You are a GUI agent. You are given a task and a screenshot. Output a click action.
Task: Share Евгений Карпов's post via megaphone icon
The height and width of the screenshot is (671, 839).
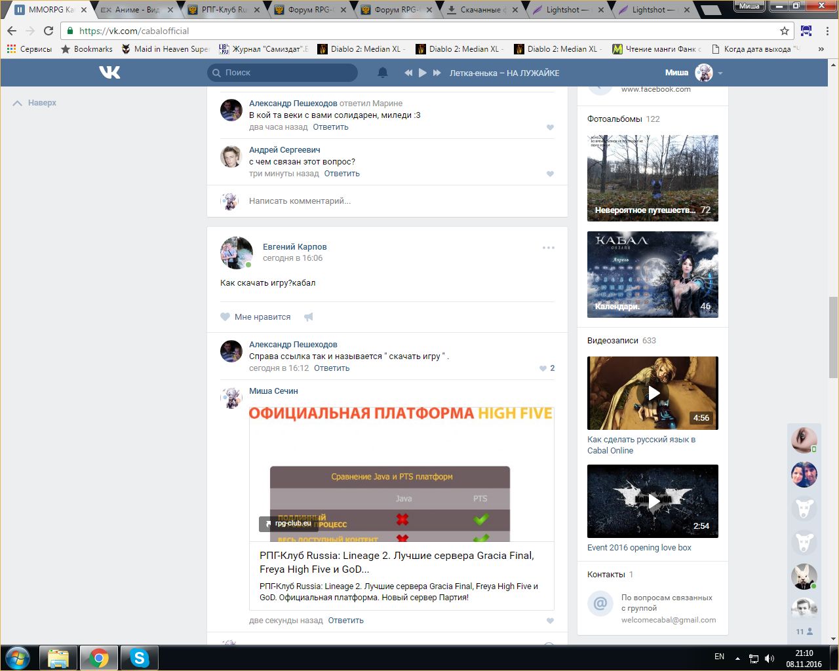pos(309,317)
